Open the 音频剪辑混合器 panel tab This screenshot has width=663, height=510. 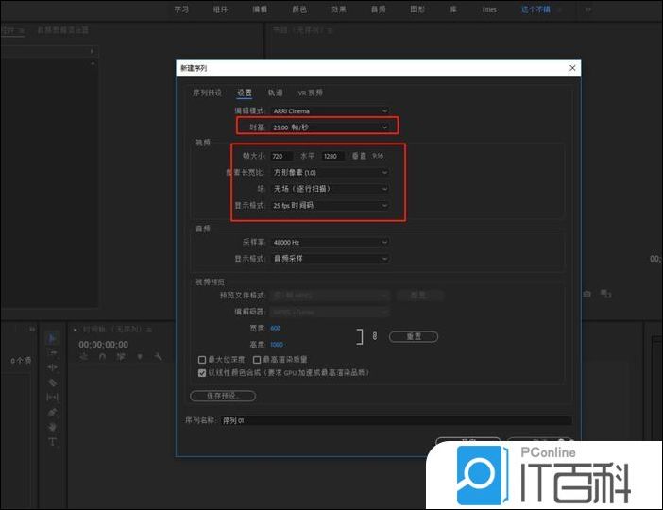pyautogui.click(x=63, y=30)
